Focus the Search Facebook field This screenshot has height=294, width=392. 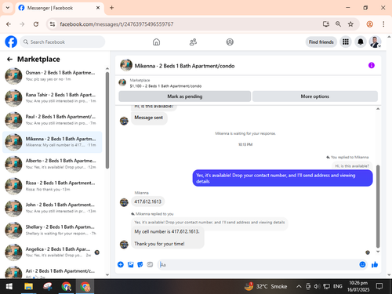point(63,42)
